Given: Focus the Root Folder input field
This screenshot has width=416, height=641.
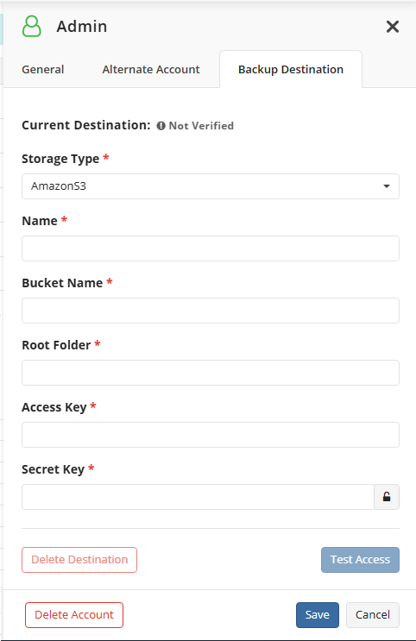Looking at the screenshot, I should (211, 373).
